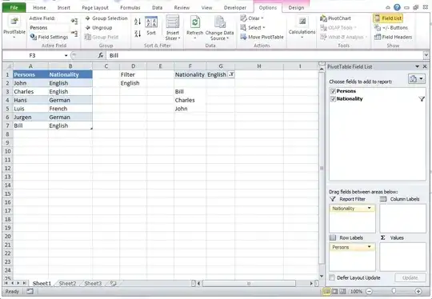Viewport: 432px width, 299px height.
Task: Close the PivotTable Field List pane
Action: point(425,66)
